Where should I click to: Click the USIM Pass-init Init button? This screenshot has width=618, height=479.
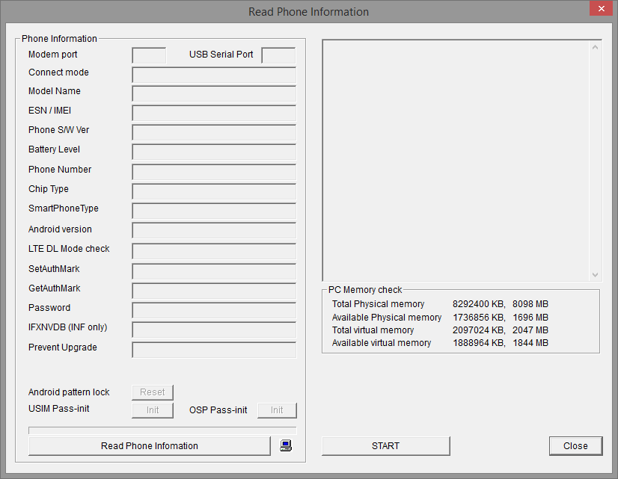coord(153,410)
